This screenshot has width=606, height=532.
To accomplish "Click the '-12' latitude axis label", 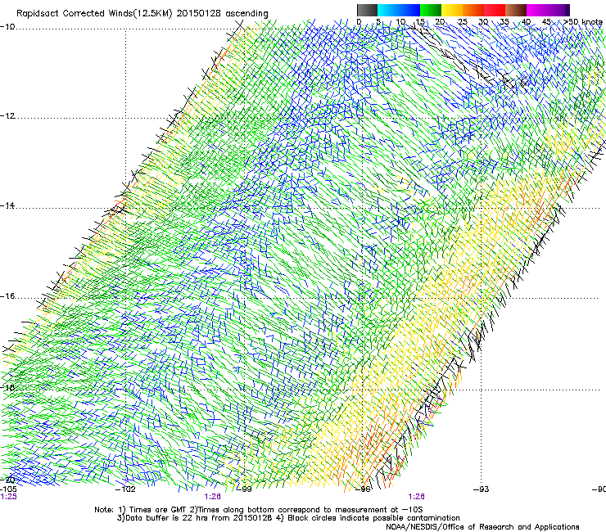I will [x=7, y=116].
